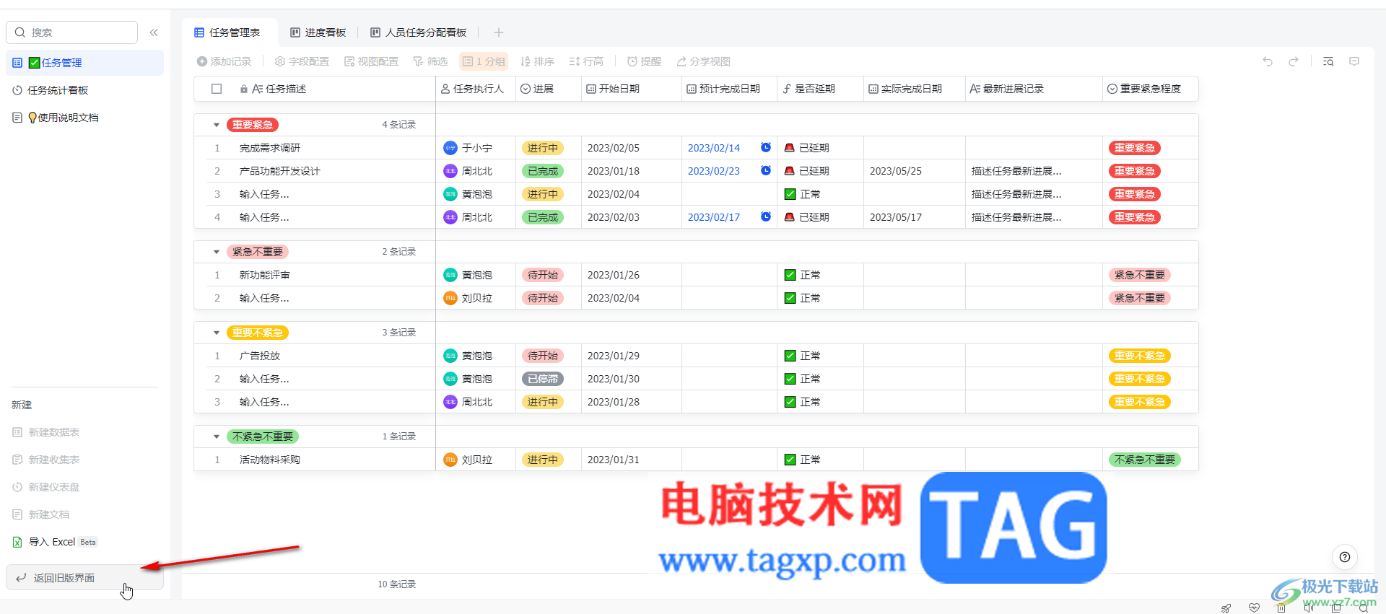Click the redo arrow icon
The image size is (1386, 614).
coord(1294,61)
